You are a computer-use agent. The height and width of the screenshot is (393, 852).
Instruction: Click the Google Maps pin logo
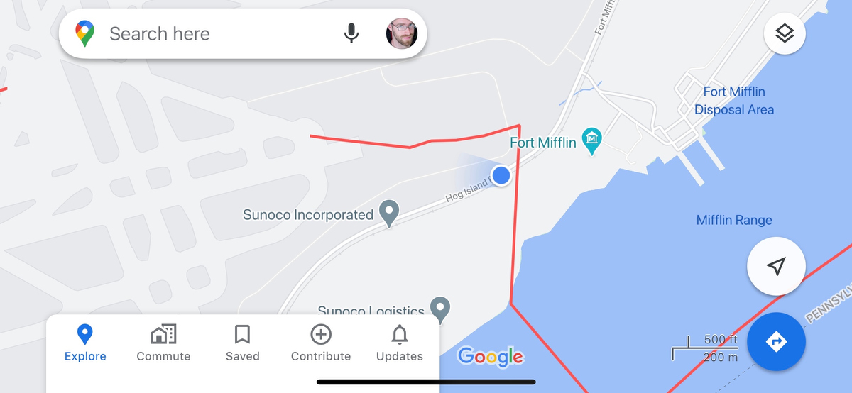[x=85, y=33]
